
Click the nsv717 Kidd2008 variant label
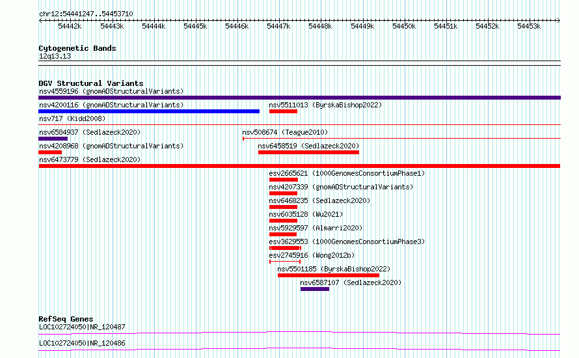(x=72, y=118)
